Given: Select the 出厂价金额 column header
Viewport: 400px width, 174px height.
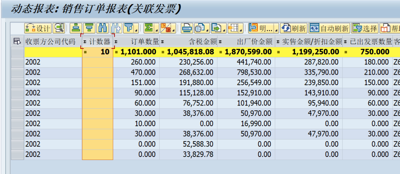Looking at the screenshot, I should pos(246,41).
